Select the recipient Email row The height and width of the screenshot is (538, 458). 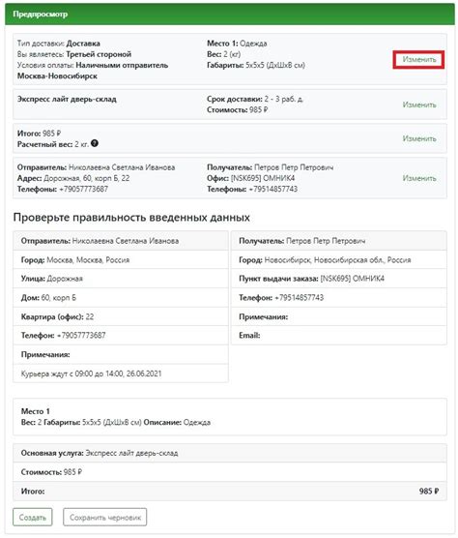pyautogui.click(x=339, y=335)
